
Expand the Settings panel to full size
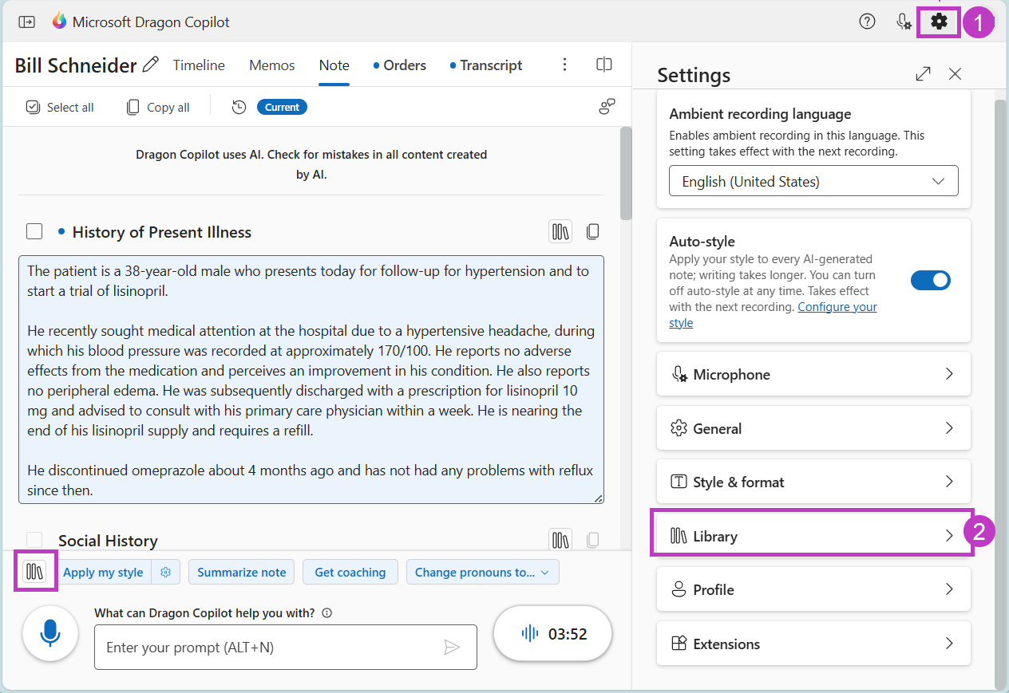[x=923, y=74]
